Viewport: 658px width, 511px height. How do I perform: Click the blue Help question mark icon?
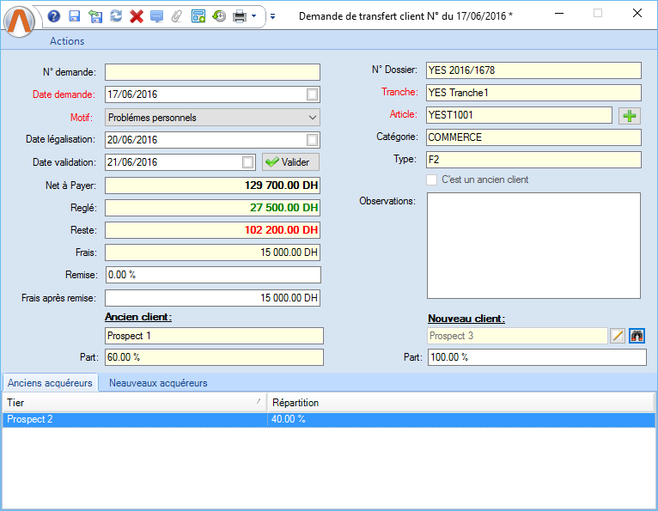click(54, 16)
